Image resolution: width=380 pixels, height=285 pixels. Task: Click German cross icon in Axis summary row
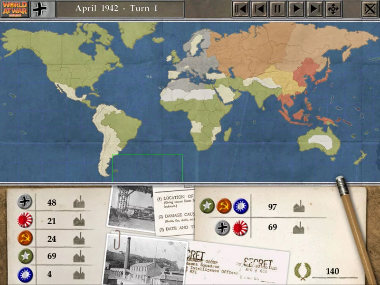(222, 228)
